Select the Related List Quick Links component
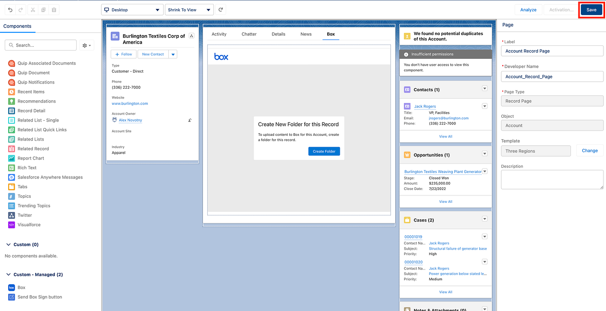 [x=37, y=130]
